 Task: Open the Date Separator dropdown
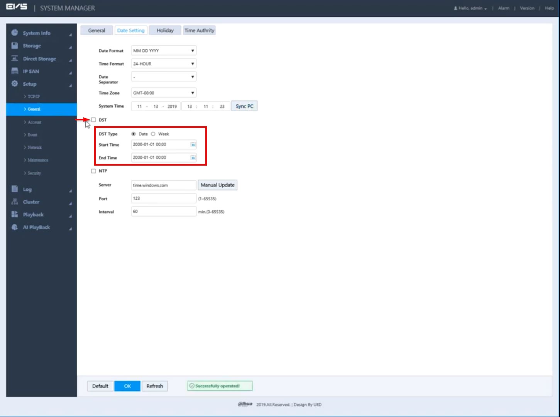pos(164,77)
